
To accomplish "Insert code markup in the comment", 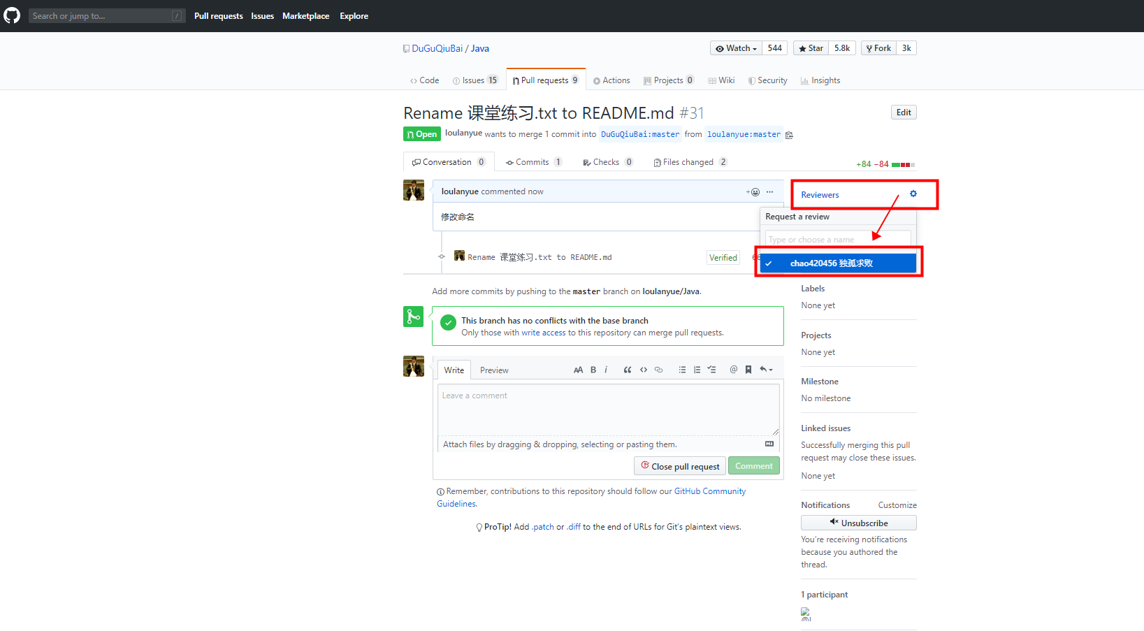I will tap(644, 370).
